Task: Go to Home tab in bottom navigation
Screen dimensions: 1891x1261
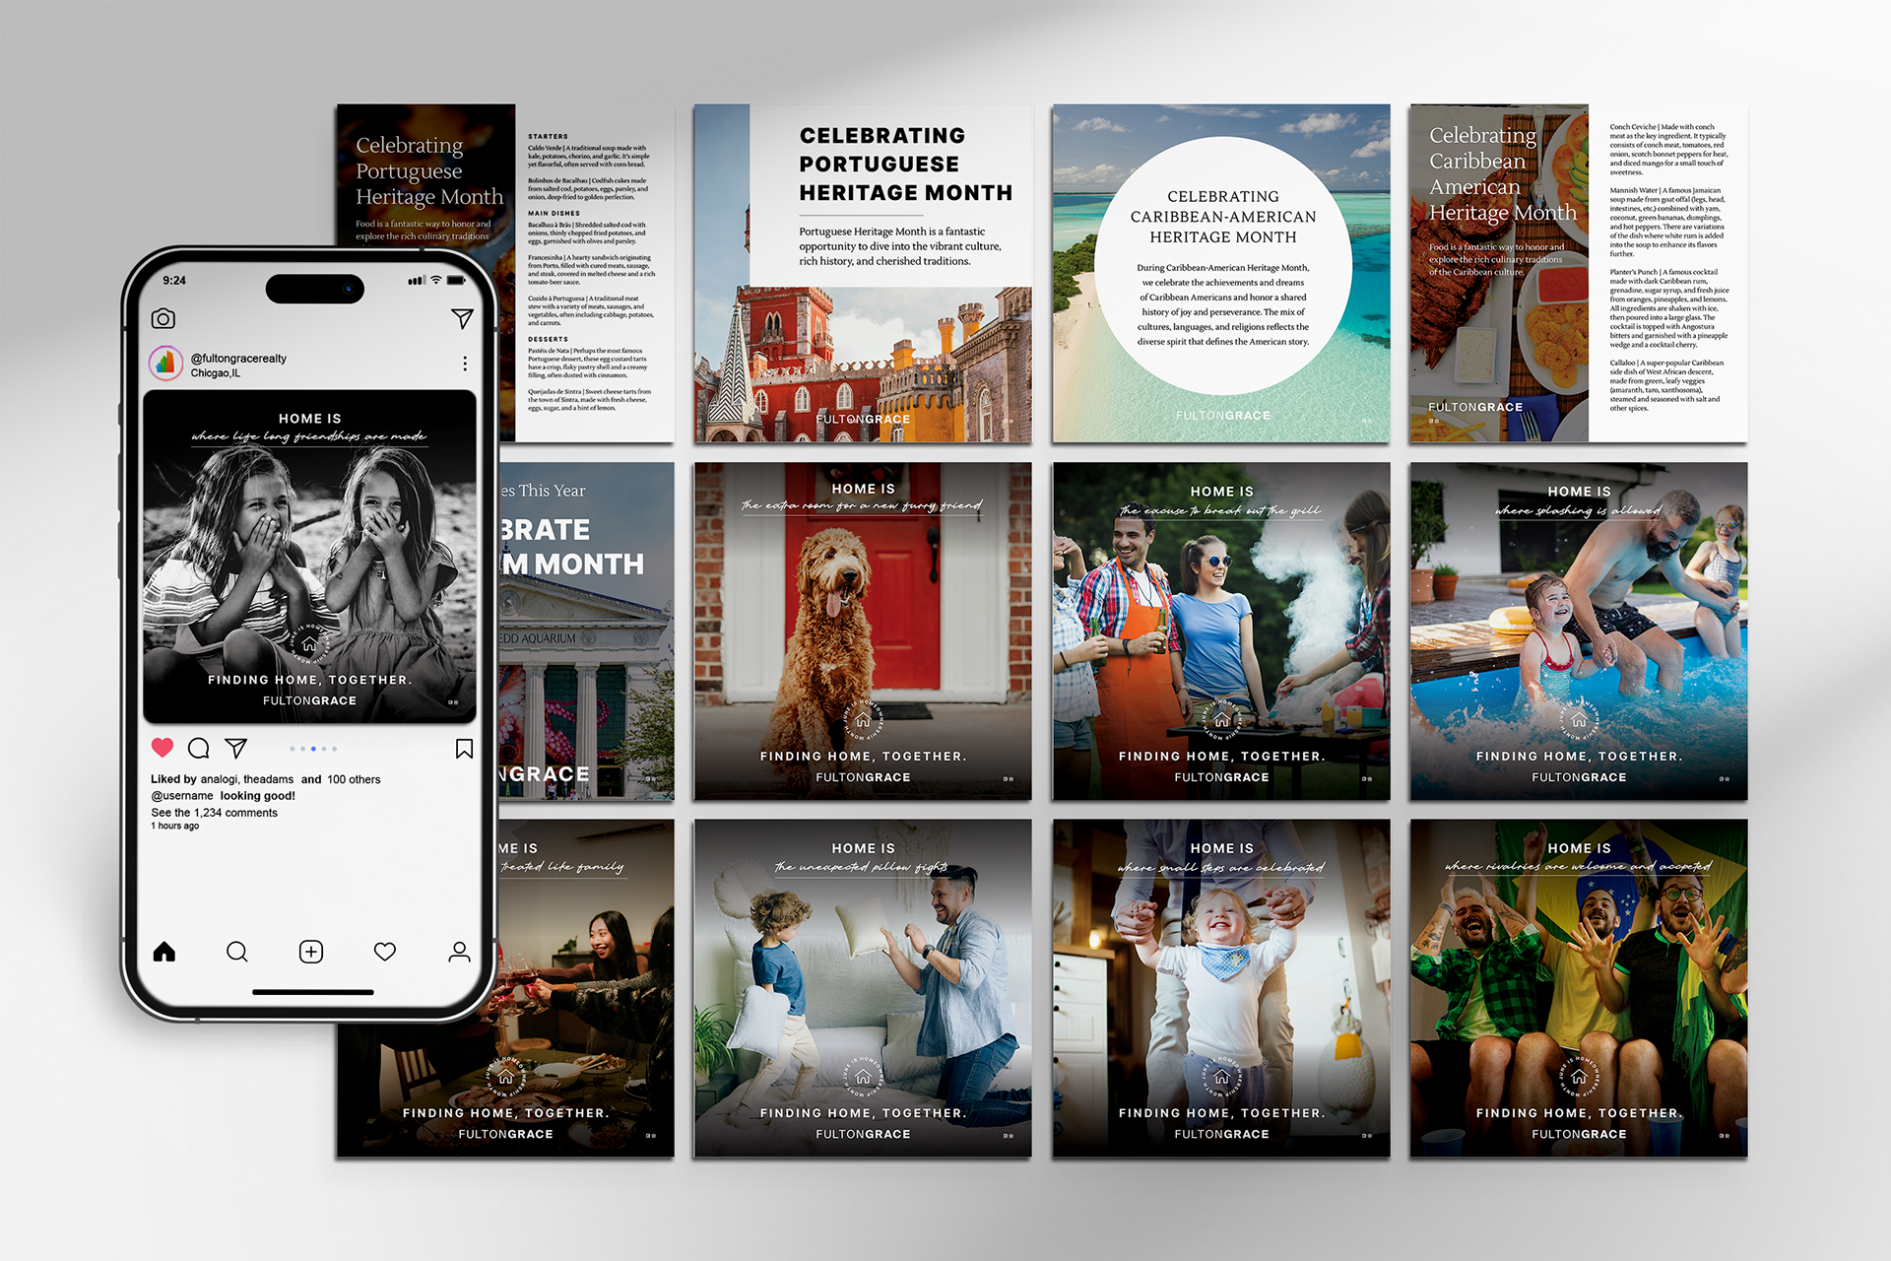Action: click(164, 952)
